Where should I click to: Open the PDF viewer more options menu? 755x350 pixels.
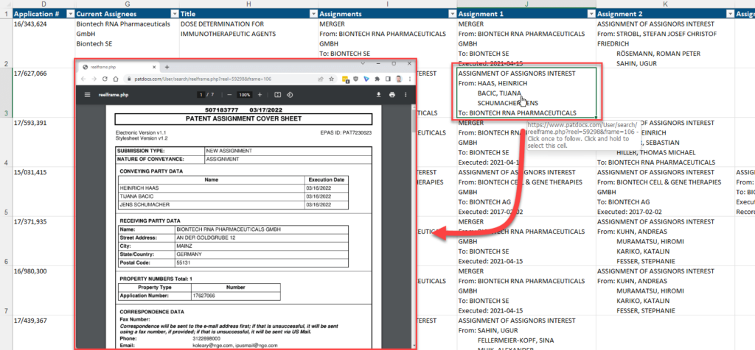406,95
